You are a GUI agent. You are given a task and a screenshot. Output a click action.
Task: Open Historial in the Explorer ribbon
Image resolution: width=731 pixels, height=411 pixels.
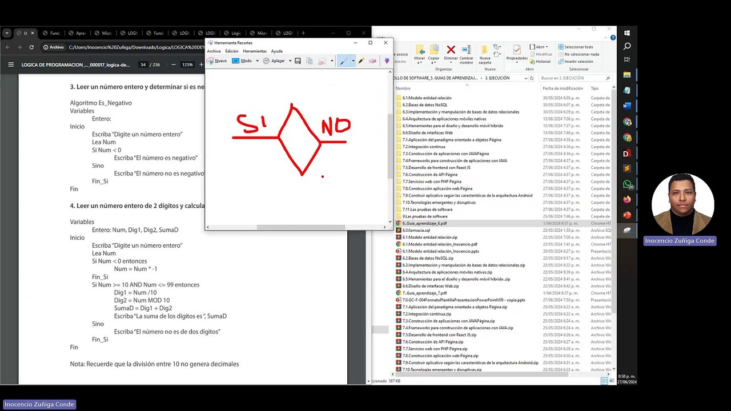[x=540, y=62]
